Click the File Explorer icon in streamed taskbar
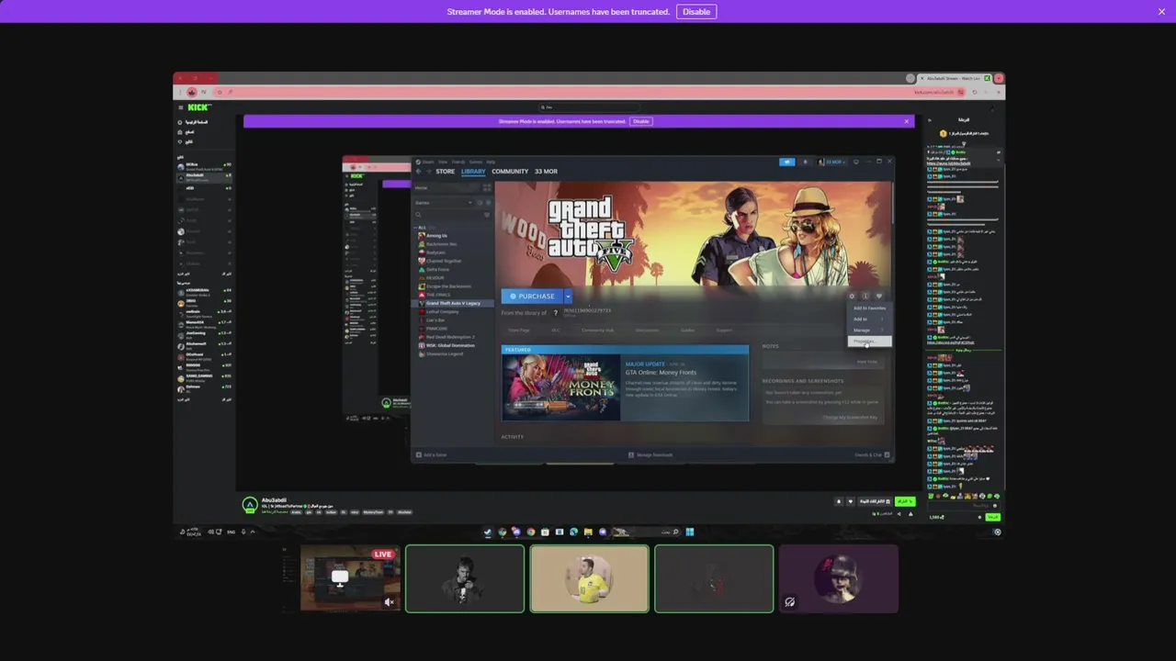1176x661 pixels. [587, 532]
